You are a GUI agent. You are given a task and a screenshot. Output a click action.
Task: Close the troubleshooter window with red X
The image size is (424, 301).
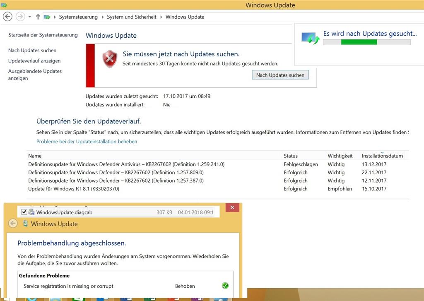(232, 207)
